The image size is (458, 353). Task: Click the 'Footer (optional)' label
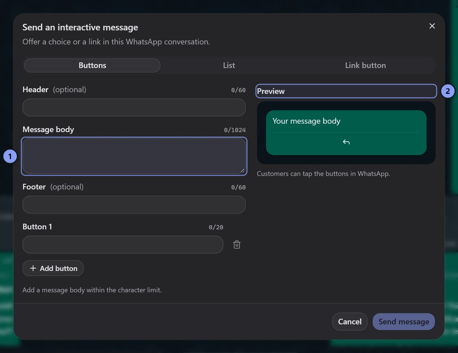pos(53,187)
